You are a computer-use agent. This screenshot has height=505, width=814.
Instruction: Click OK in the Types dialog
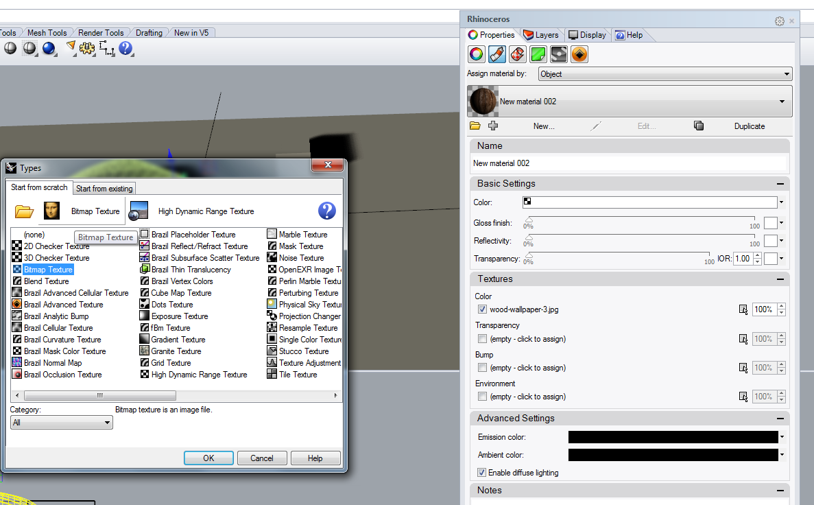(208, 458)
